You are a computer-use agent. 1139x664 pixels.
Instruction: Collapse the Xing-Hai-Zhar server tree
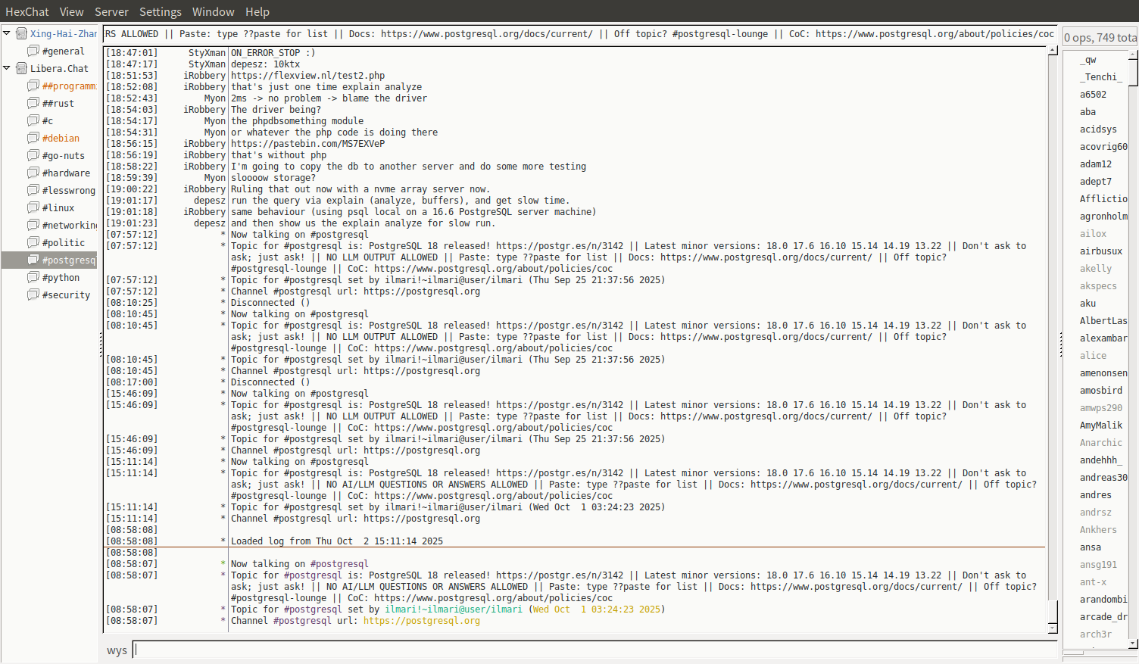7,33
